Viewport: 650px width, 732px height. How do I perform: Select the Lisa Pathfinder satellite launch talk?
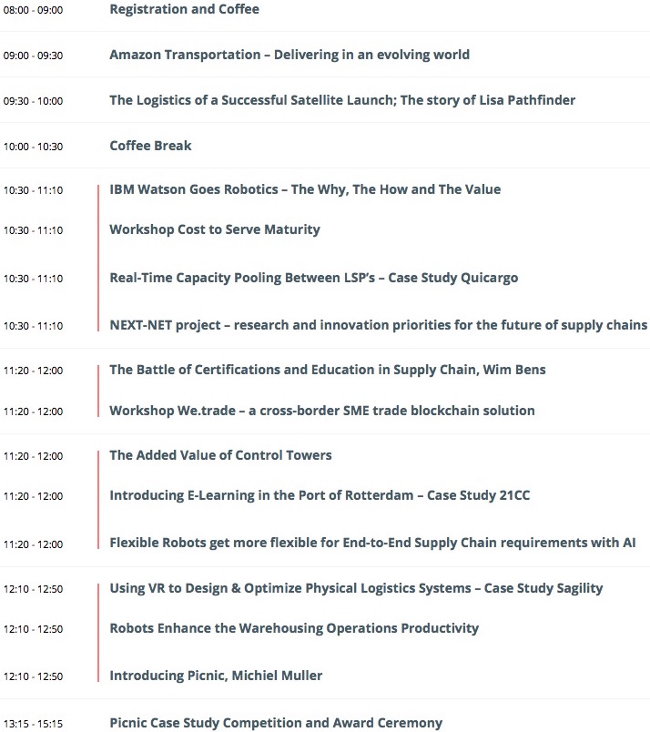coord(342,100)
